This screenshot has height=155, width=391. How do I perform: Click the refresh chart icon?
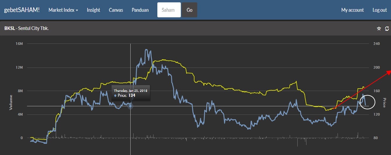387,28
